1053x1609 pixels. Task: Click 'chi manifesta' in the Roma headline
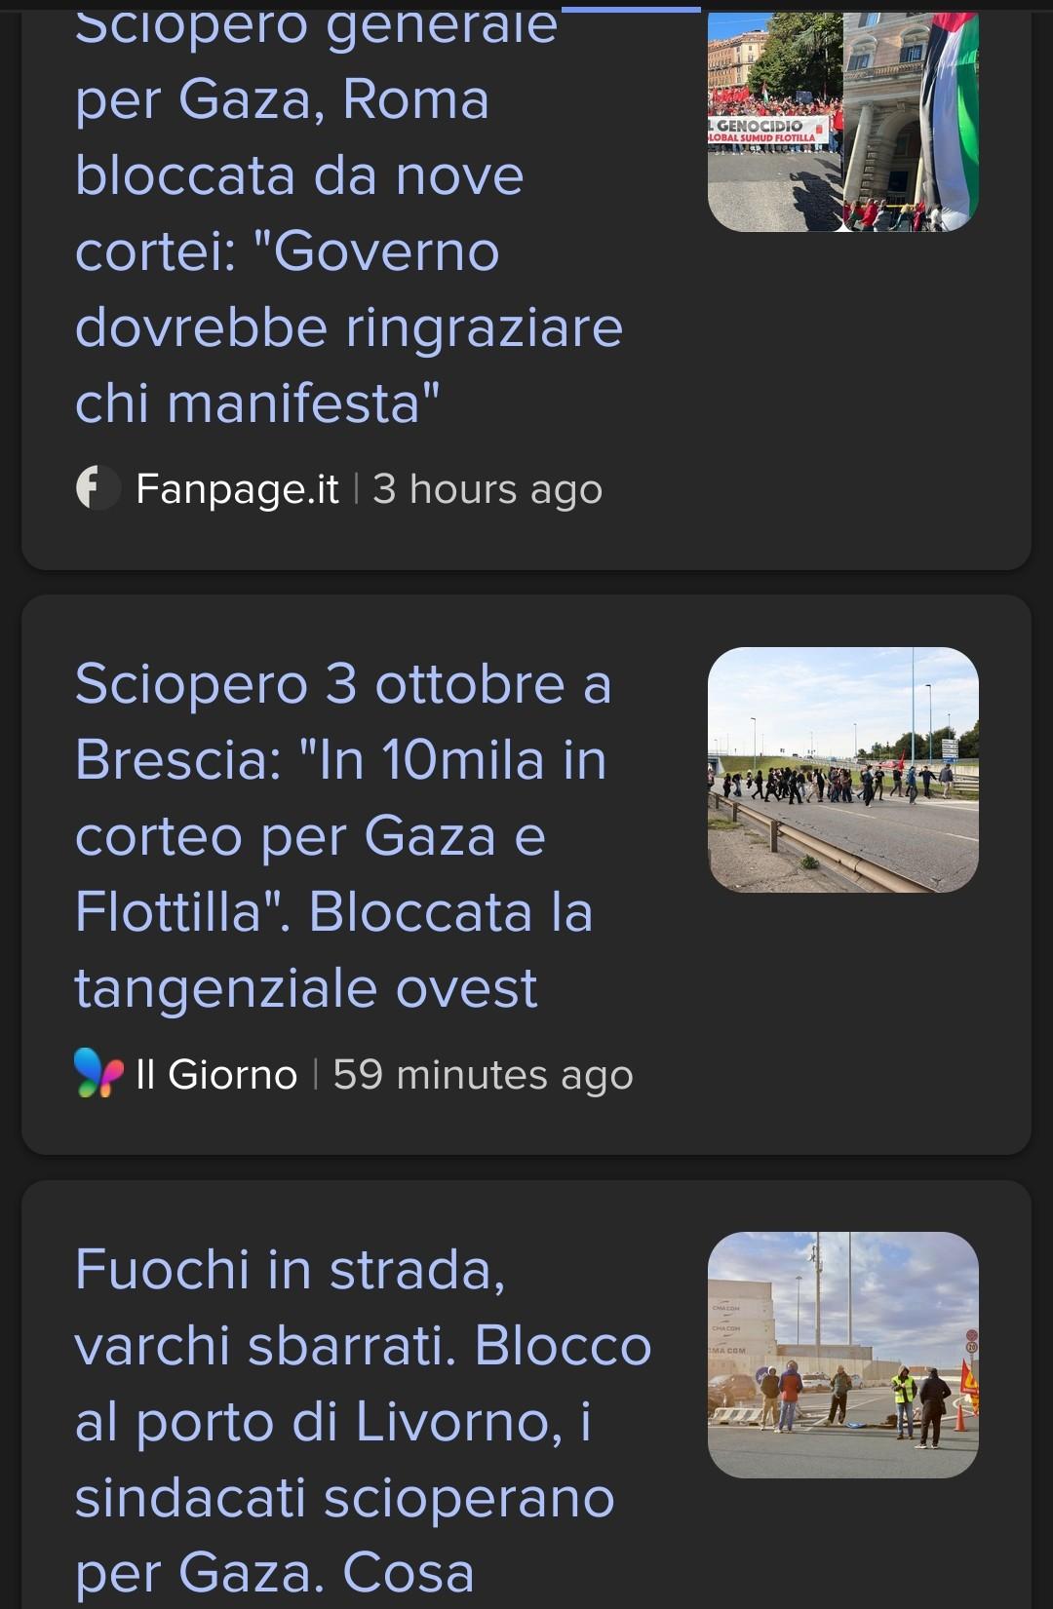[257, 403]
